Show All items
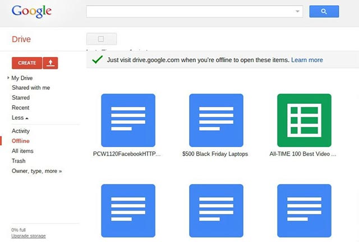359x242 pixels. [22, 151]
